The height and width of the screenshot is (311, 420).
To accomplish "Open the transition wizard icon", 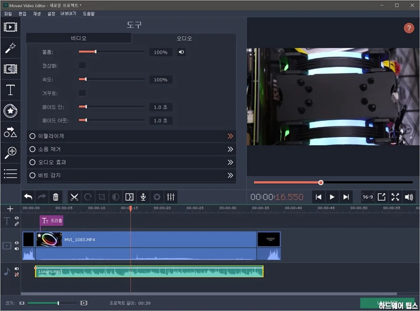I will pyautogui.click(x=129, y=197).
